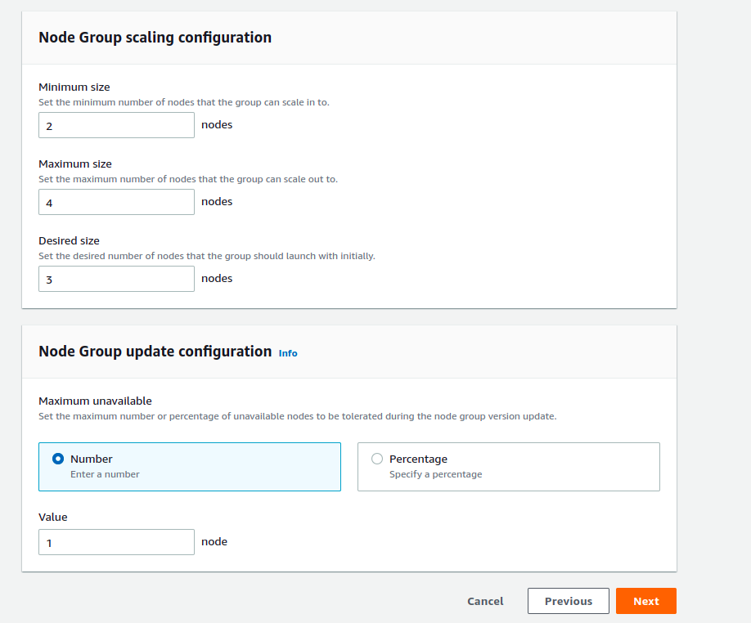Click the 'Enter a number' option description
This screenshot has width=751, height=623.
click(x=105, y=474)
